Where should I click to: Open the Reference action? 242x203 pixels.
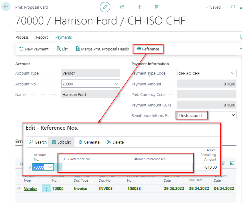(x=148, y=49)
